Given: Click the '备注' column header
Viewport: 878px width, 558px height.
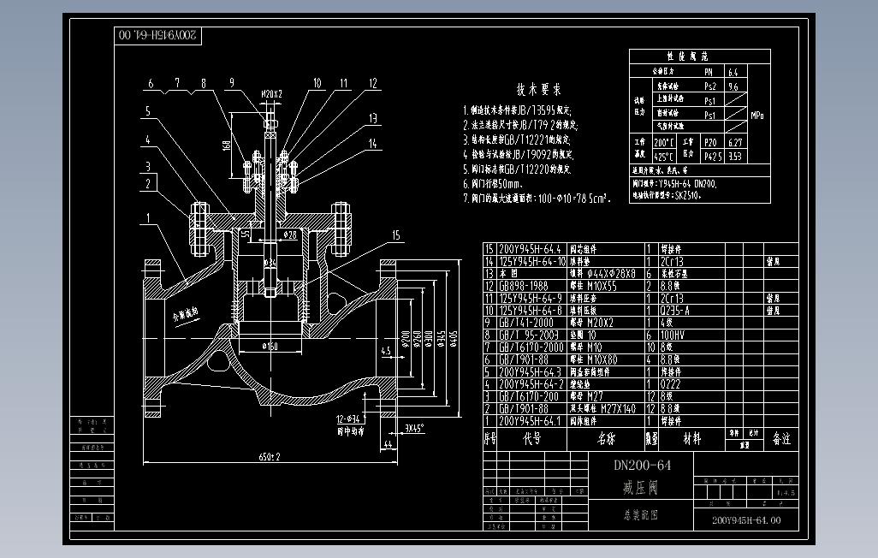Looking at the screenshot, I should coord(781,439).
